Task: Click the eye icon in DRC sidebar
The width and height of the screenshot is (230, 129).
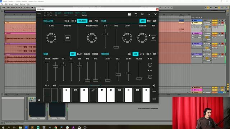Action: pyautogui.click(x=39, y=100)
